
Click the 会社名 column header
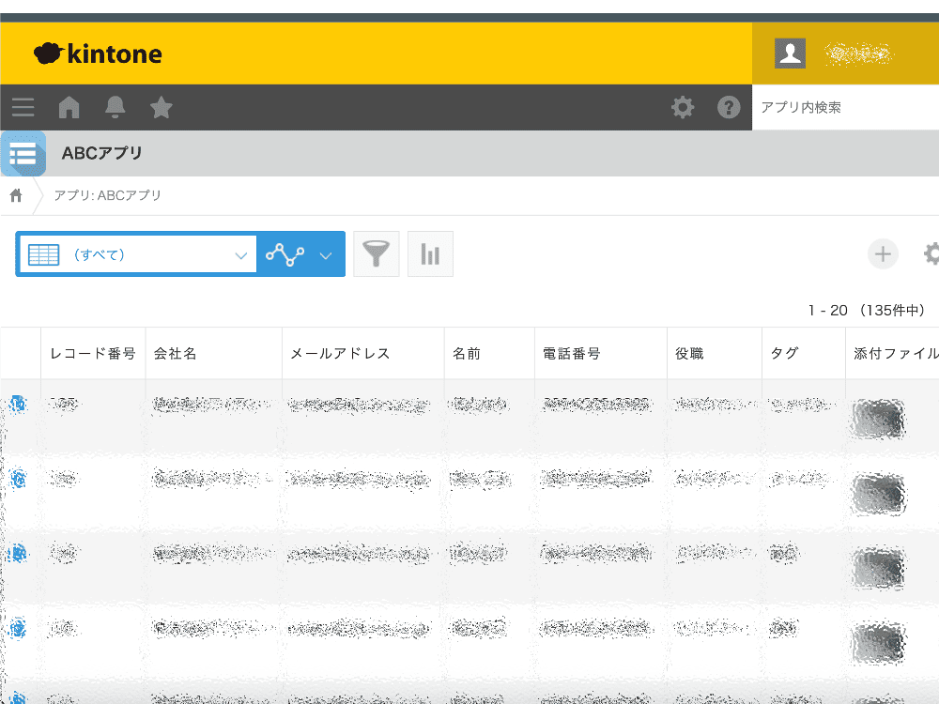click(x=176, y=354)
